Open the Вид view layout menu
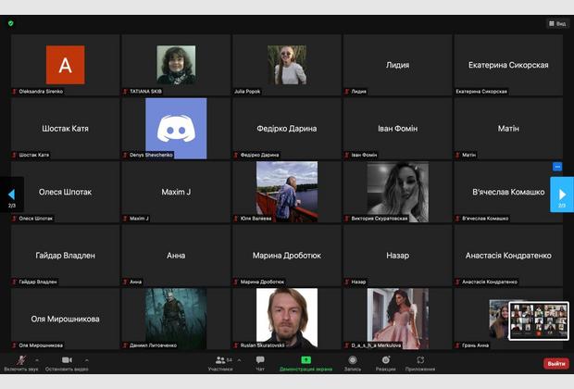 point(557,23)
